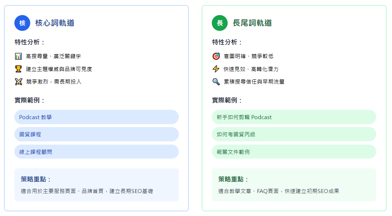Click the 實際範例 label in the blue card

click(x=30, y=100)
